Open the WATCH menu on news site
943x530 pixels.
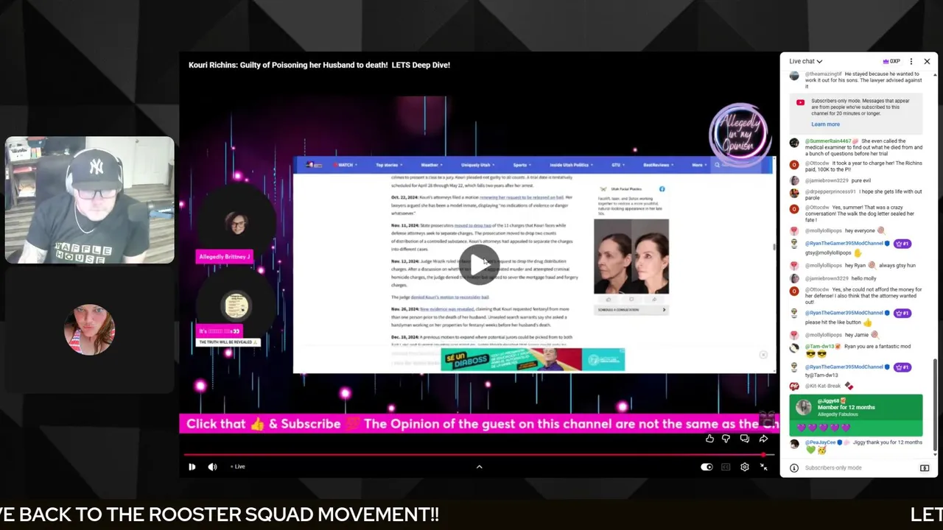point(344,165)
